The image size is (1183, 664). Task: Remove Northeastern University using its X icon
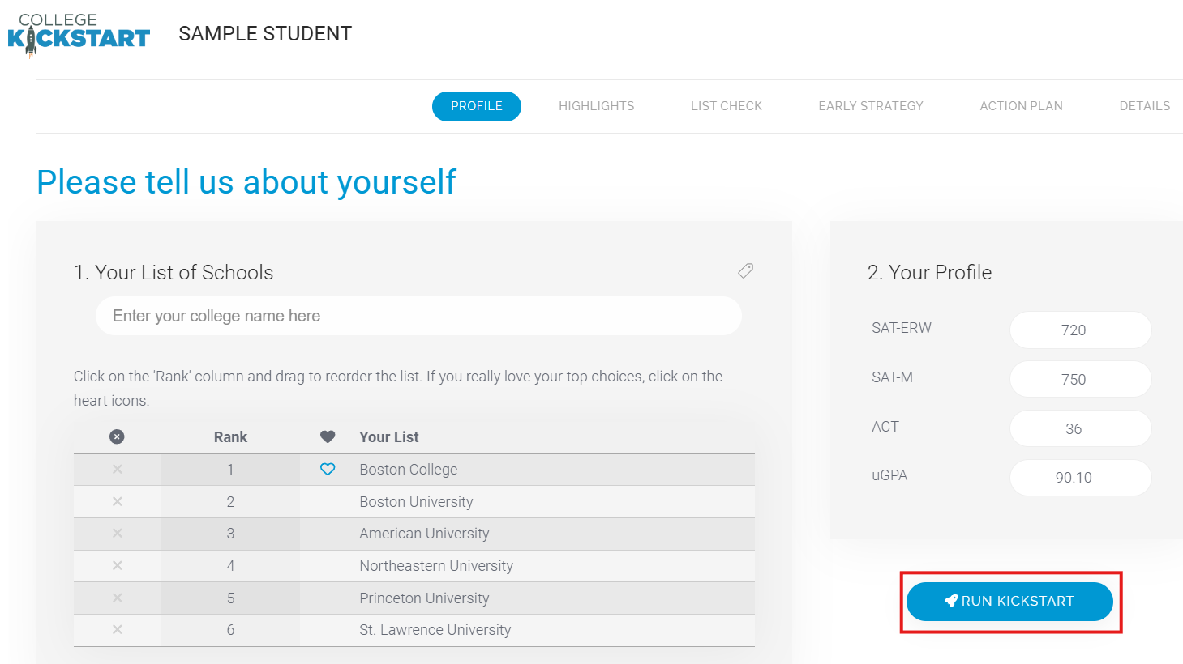(118, 566)
